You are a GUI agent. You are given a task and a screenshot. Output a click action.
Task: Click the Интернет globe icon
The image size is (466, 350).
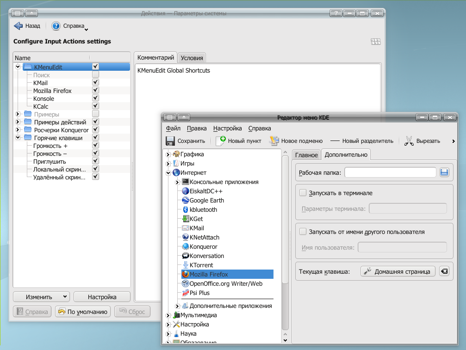tap(176, 172)
